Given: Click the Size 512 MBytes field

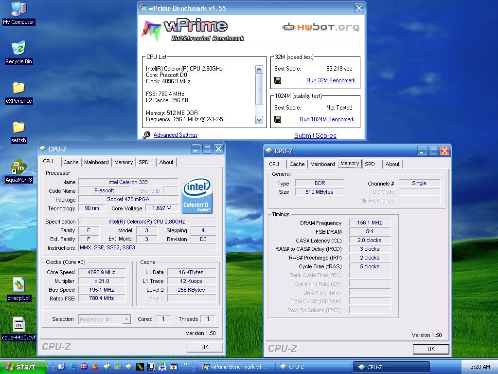Looking at the screenshot, I should tap(319, 192).
